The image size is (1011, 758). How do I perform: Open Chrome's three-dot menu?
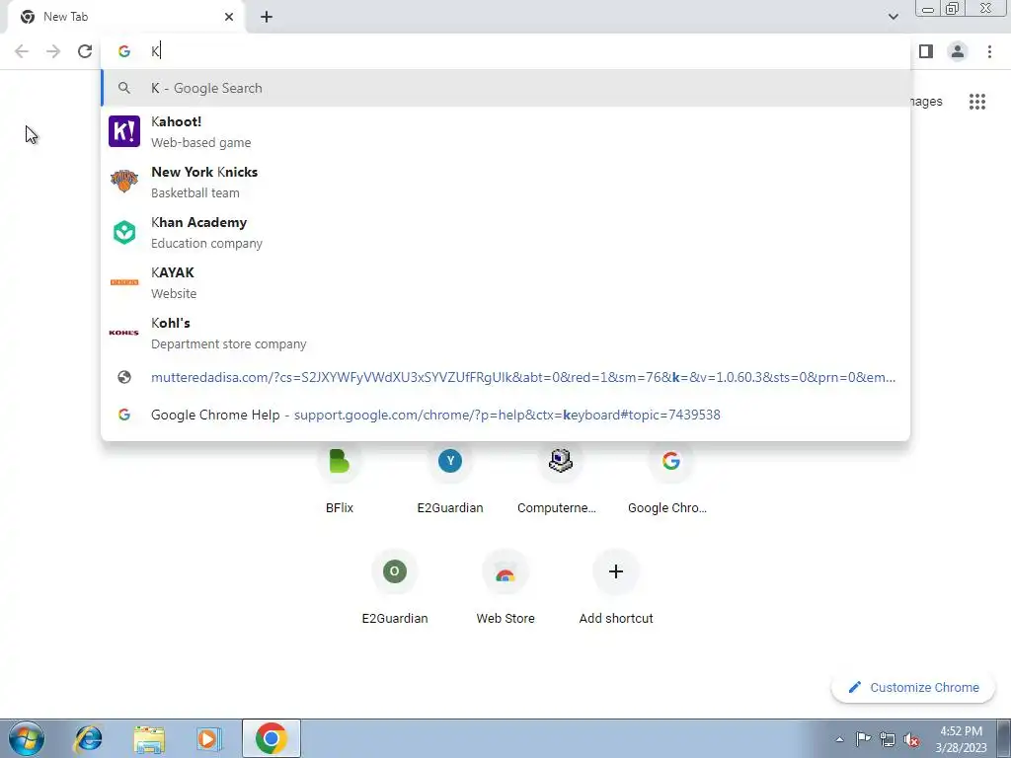click(x=989, y=51)
